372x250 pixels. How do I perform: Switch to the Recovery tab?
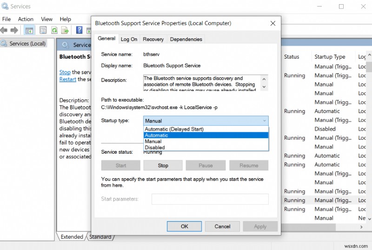pyautogui.click(x=153, y=40)
